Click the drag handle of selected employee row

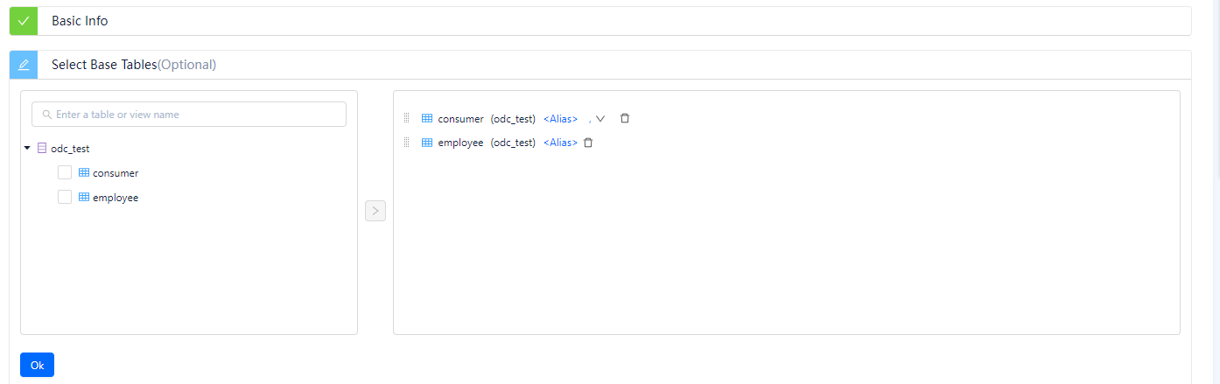pos(407,143)
